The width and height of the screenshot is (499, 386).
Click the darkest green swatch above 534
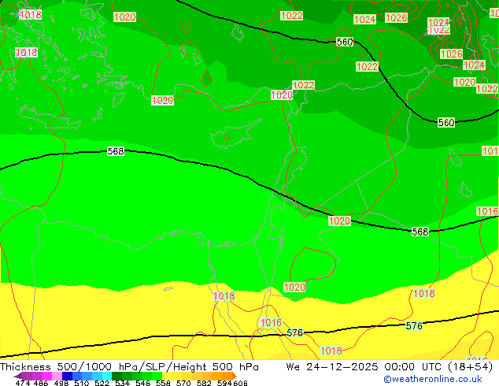(x=116, y=376)
